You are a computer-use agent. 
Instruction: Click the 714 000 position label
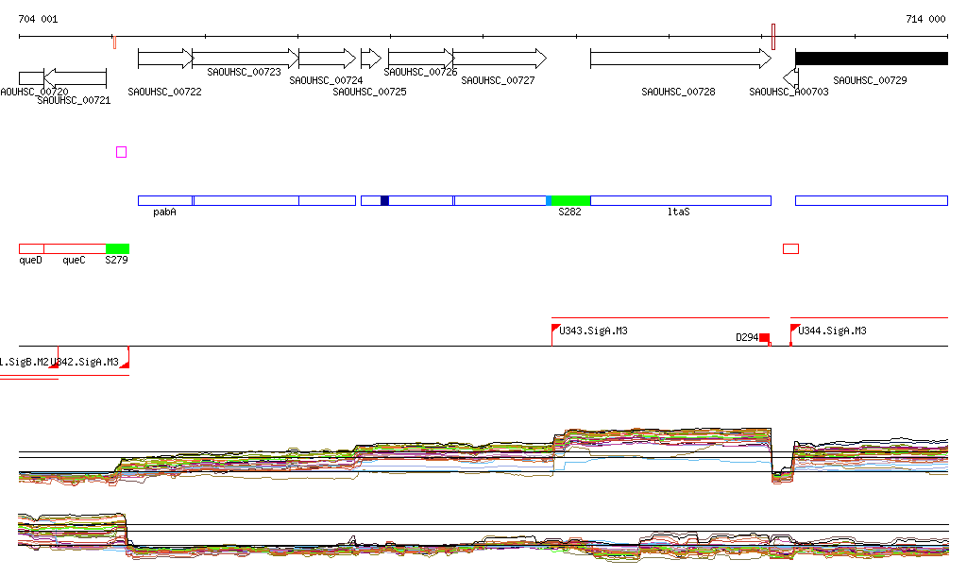click(925, 19)
